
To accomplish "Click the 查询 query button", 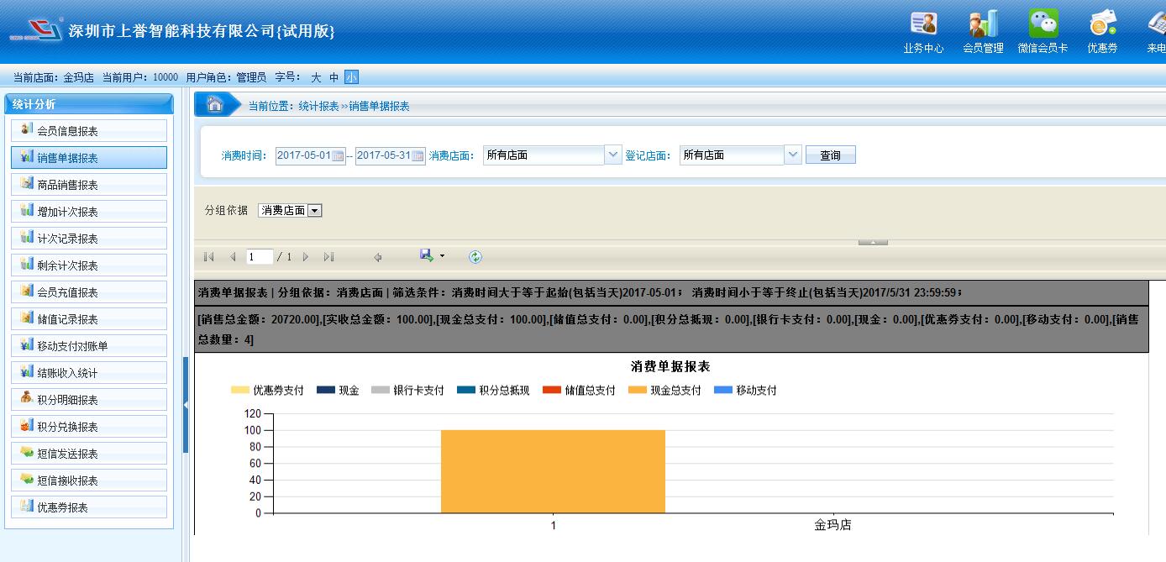I will coord(830,155).
